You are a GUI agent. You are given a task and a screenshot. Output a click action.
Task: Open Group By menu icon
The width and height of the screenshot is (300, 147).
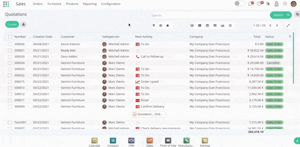point(161,25)
